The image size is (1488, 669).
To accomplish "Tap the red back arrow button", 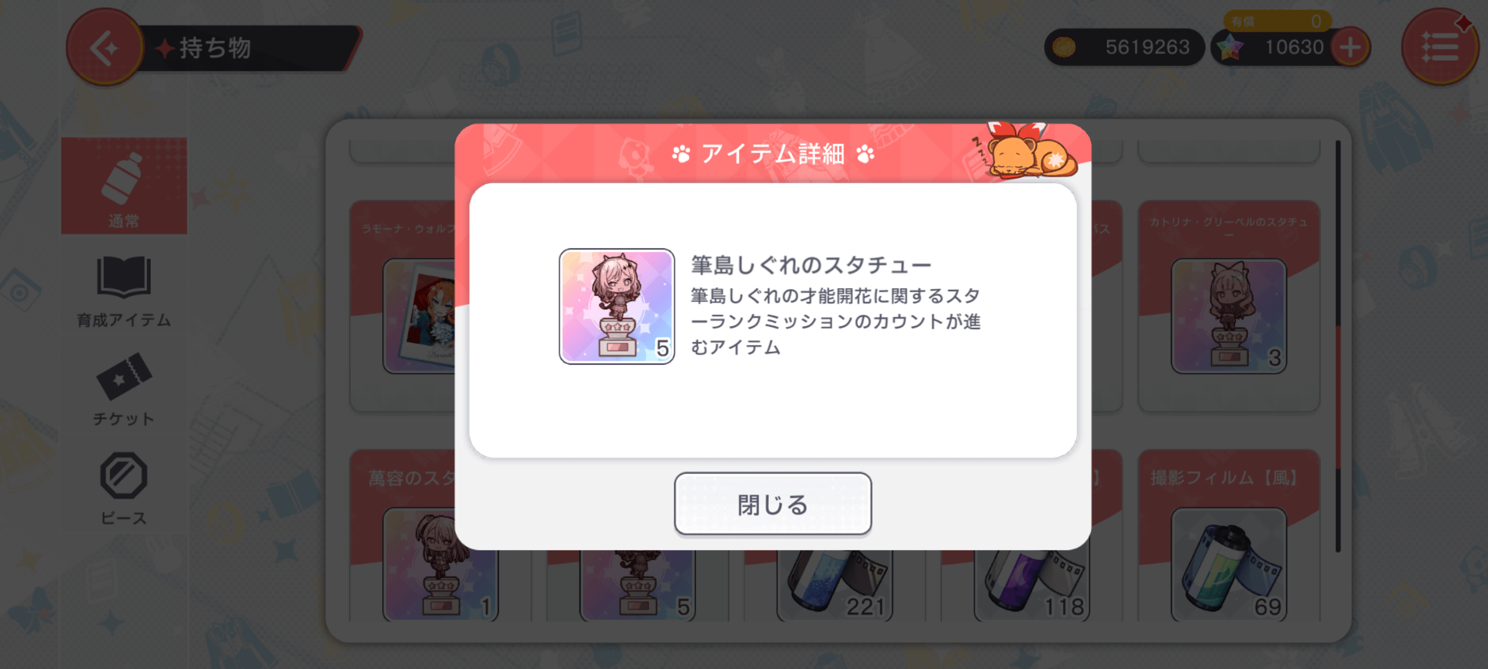I will (x=105, y=47).
